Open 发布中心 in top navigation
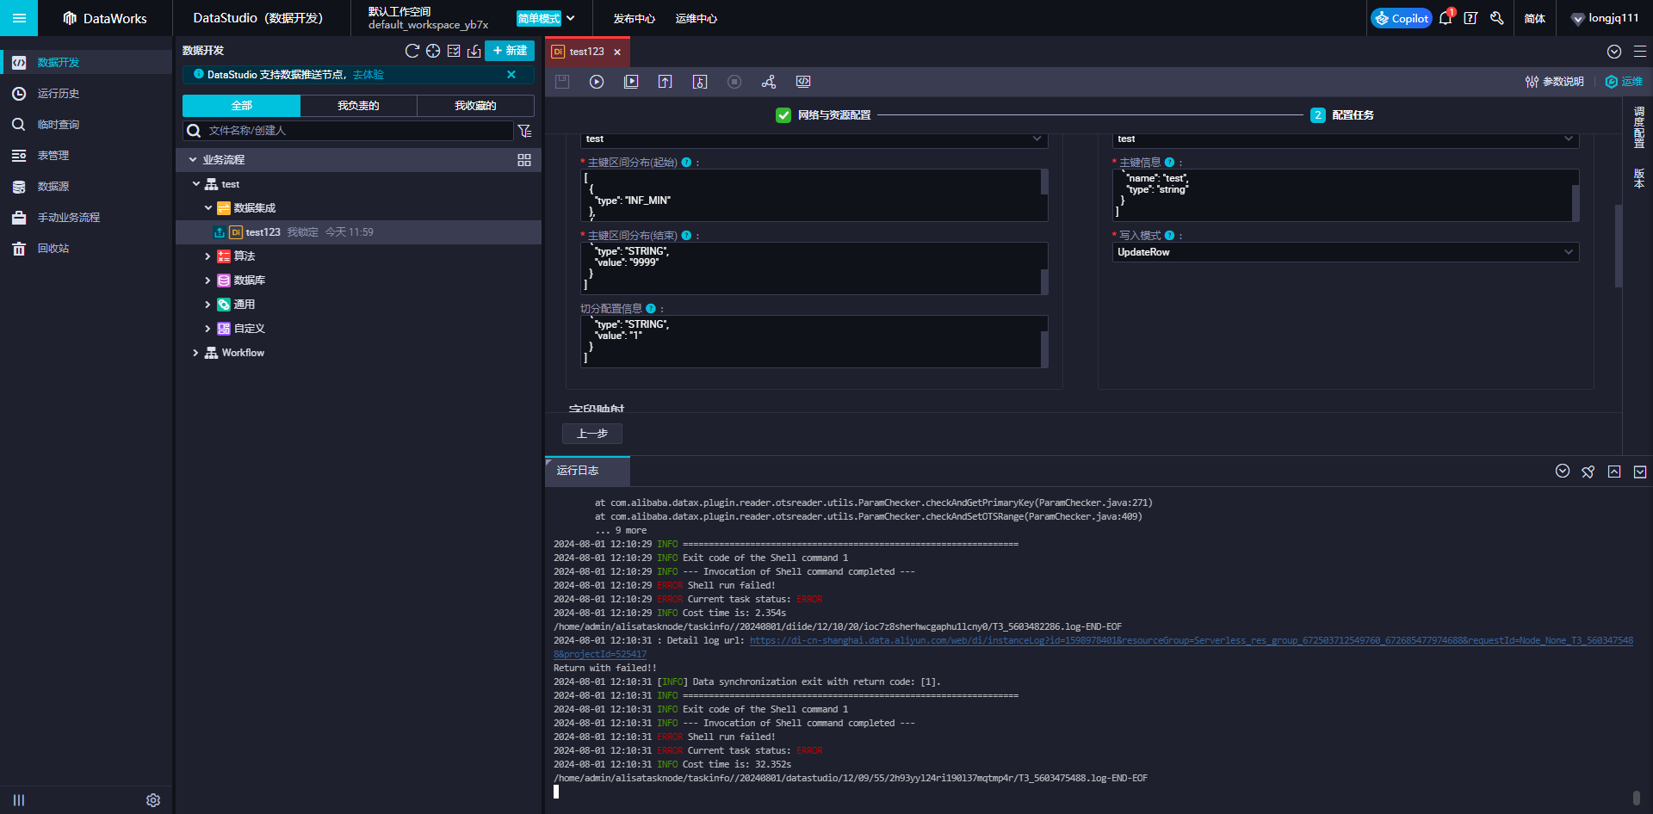 [634, 18]
